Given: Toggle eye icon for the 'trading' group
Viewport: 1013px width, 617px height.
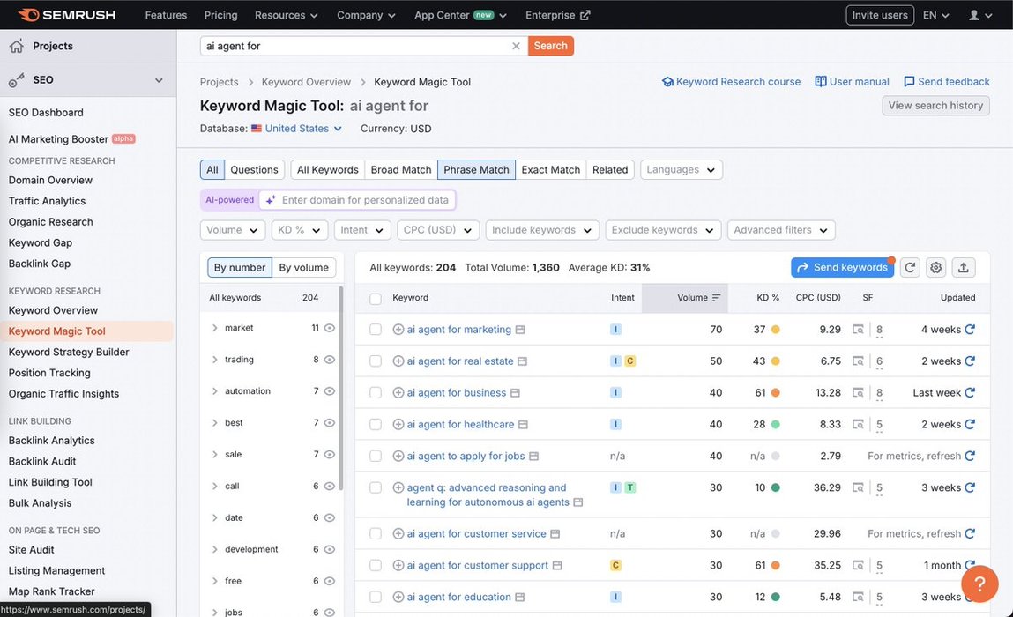Looking at the screenshot, I should [x=330, y=360].
